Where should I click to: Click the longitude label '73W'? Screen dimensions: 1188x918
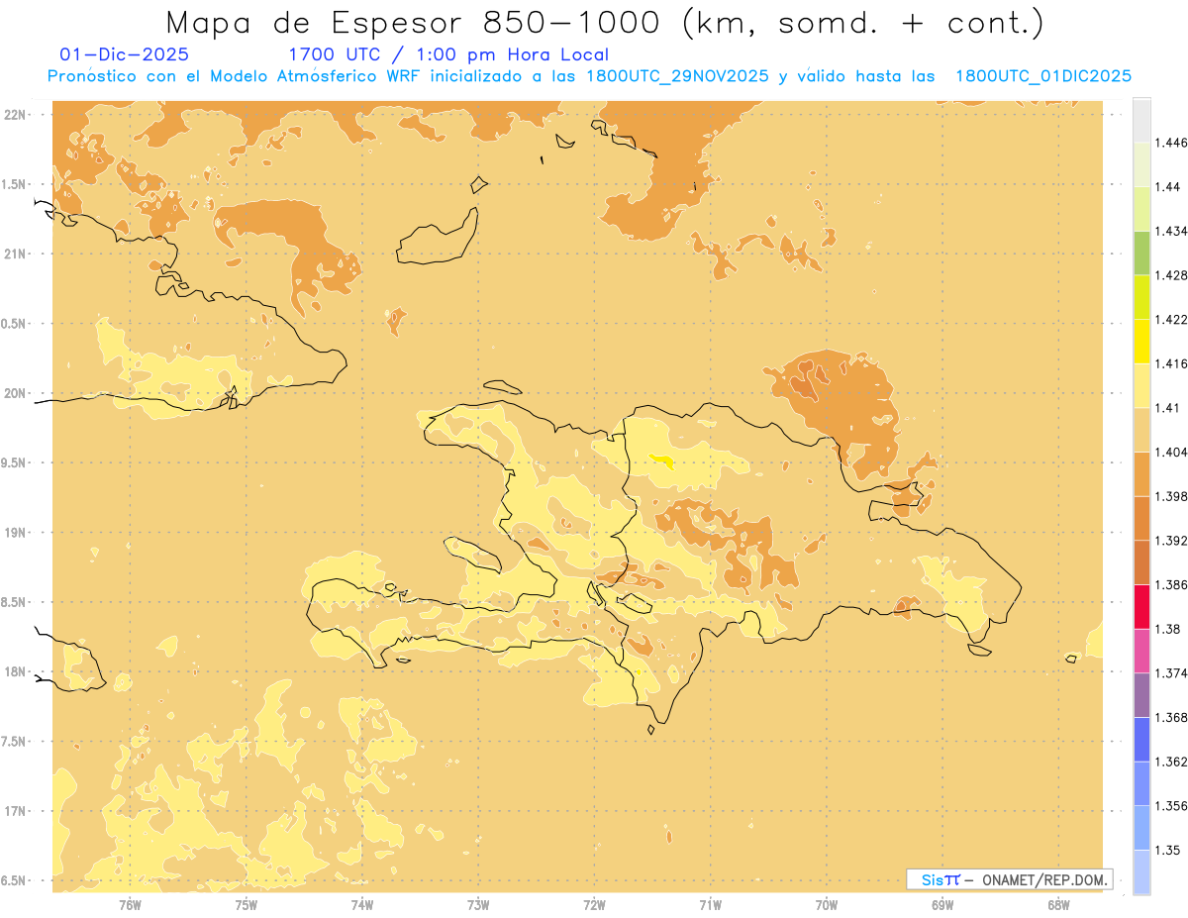click(478, 905)
